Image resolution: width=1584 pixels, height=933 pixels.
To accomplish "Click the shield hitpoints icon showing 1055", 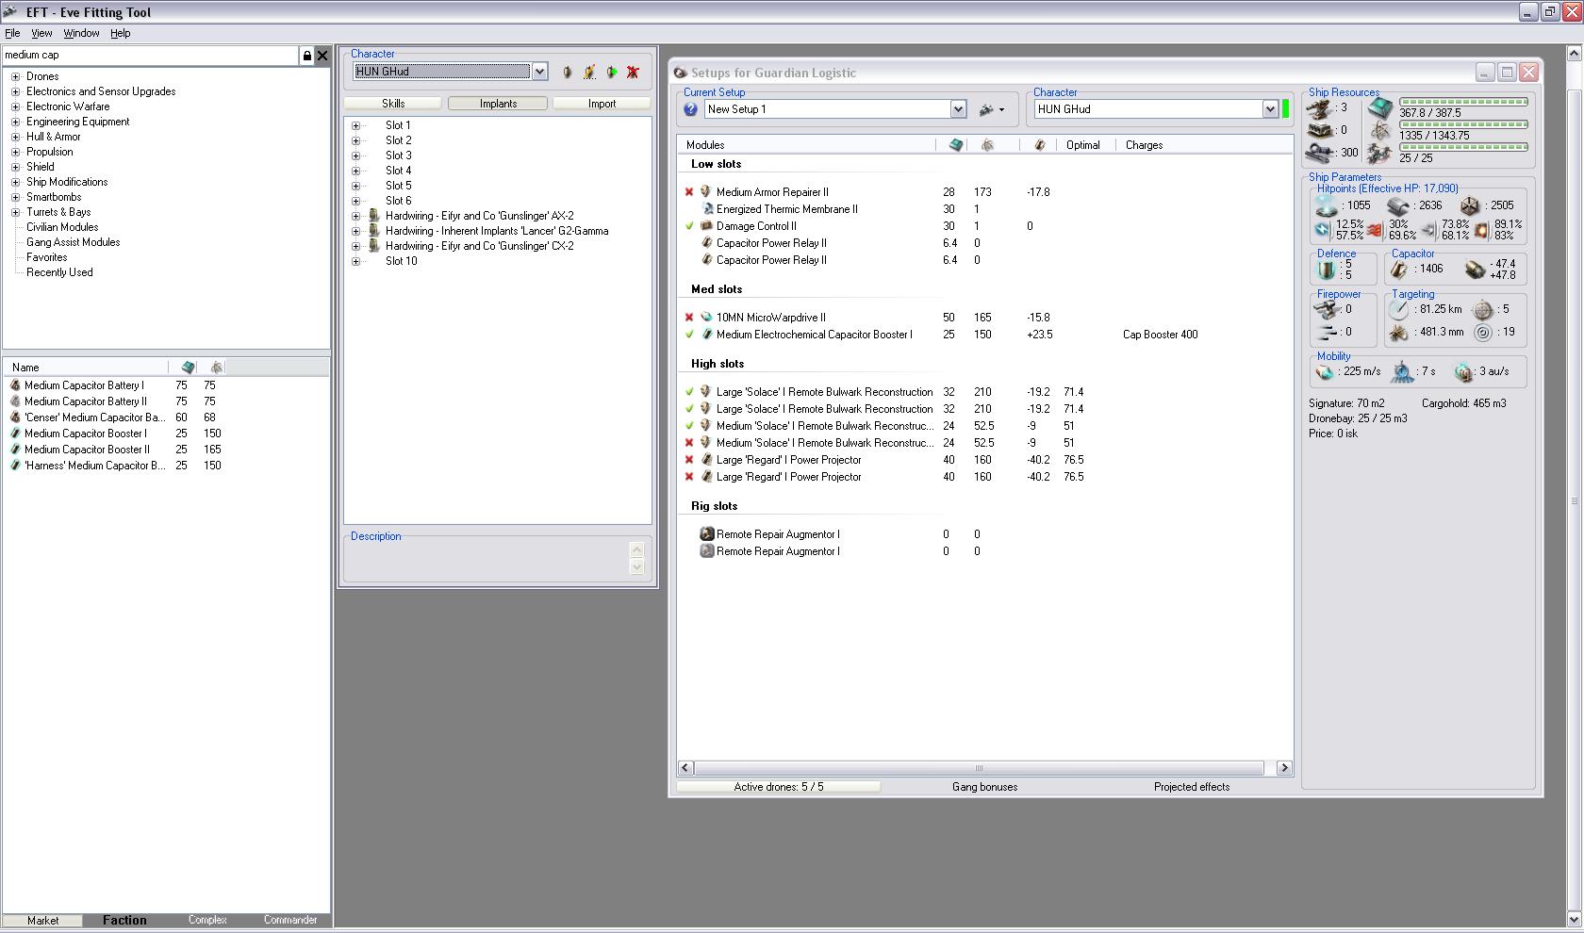I will point(1328,205).
